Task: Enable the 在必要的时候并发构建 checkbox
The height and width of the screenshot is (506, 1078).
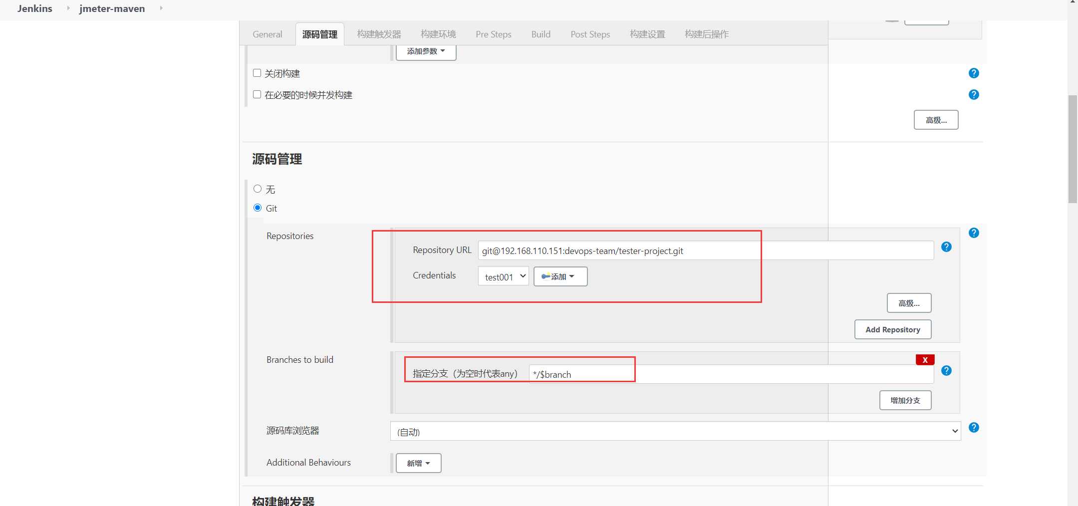Action: (257, 94)
